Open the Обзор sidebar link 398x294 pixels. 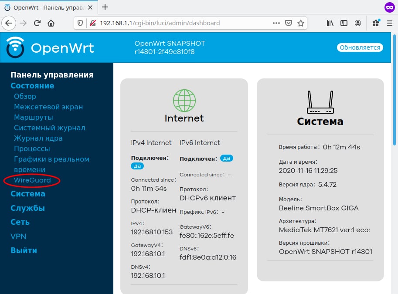(25, 96)
